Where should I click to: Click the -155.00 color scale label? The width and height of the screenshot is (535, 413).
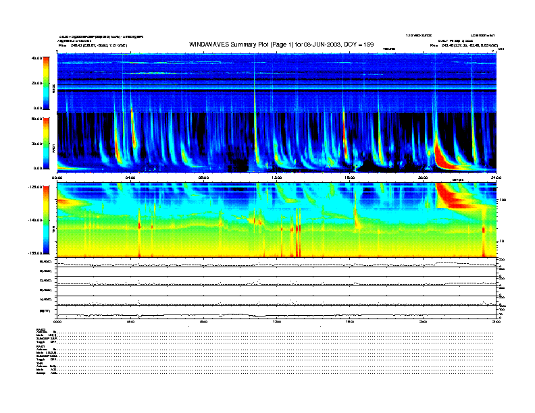[x=35, y=253]
